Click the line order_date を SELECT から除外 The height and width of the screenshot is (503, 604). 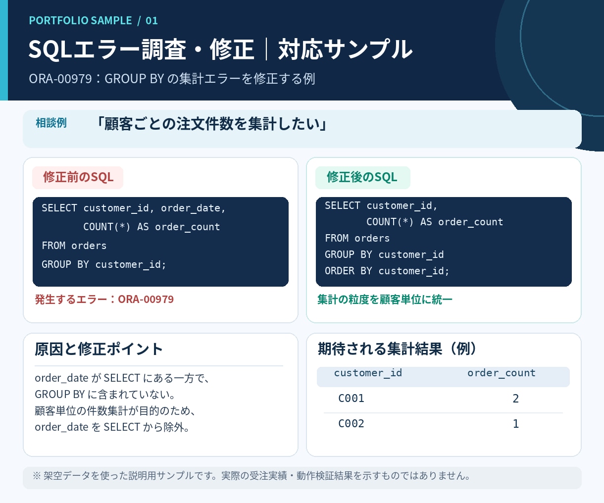pyautogui.click(x=112, y=427)
